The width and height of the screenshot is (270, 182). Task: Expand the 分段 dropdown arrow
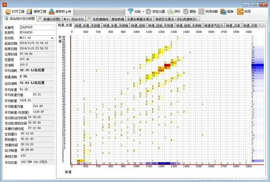(143, 12)
